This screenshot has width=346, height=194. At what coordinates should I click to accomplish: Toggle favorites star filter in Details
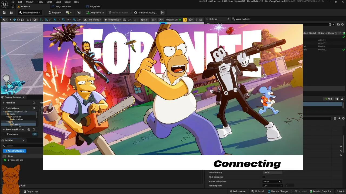point(339,118)
